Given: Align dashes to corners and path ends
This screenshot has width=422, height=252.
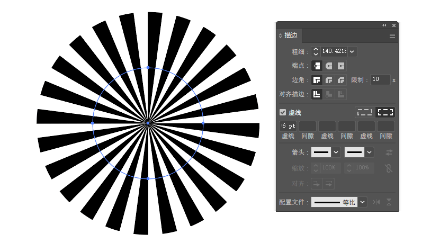Looking at the screenshot, I should click(x=385, y=112).
